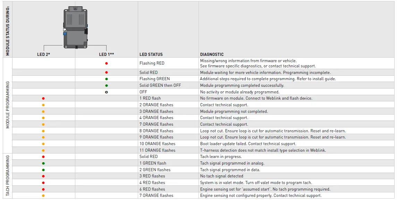Click the red dot in the Solid RED module programming row
The height and width of the screenshot is (200, 397).
[x=107, y=72]
